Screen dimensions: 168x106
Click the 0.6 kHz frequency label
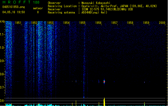(2, 101)
